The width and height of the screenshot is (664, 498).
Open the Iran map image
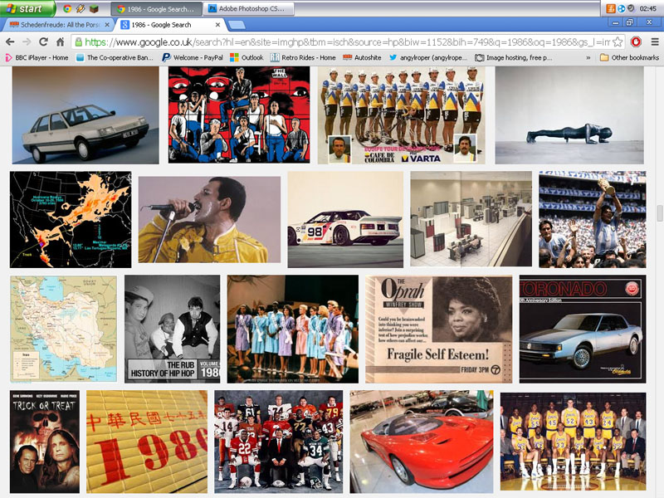point(64,329)
